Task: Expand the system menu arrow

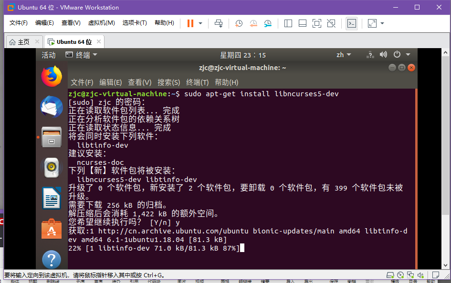Action: click(x=408, y=54)
